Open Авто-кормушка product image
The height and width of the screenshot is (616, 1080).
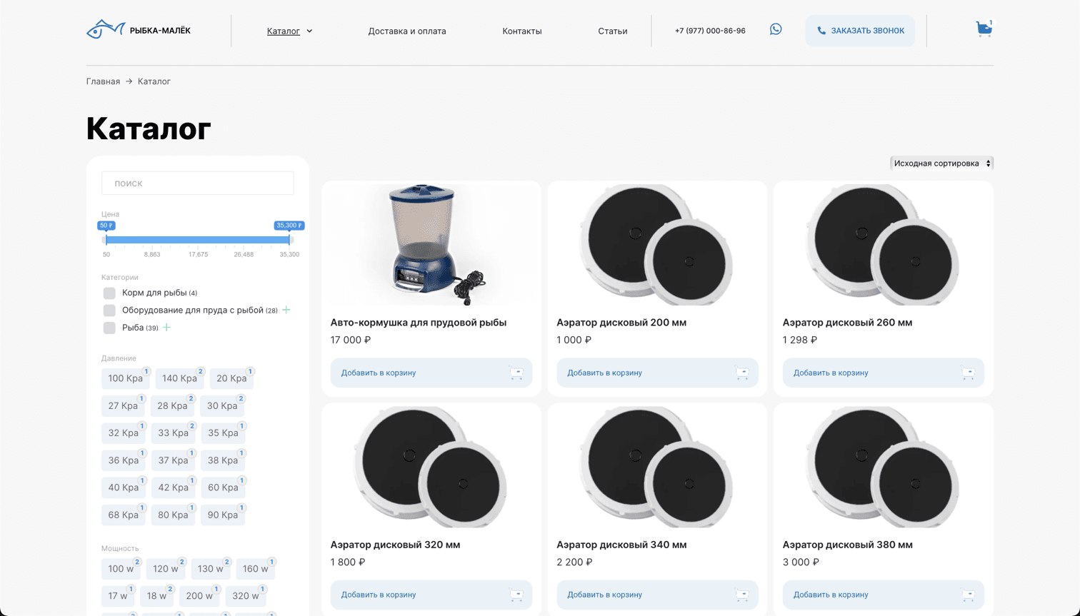click(431, 245)
